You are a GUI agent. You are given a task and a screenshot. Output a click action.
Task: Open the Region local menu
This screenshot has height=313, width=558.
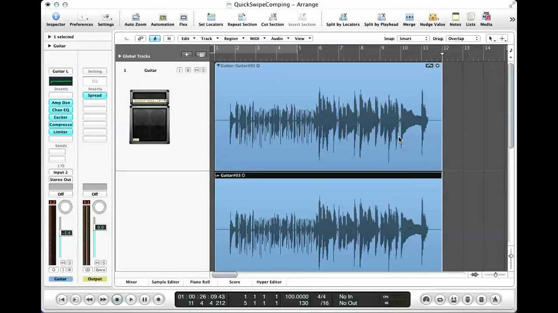(x=234, y=39)
